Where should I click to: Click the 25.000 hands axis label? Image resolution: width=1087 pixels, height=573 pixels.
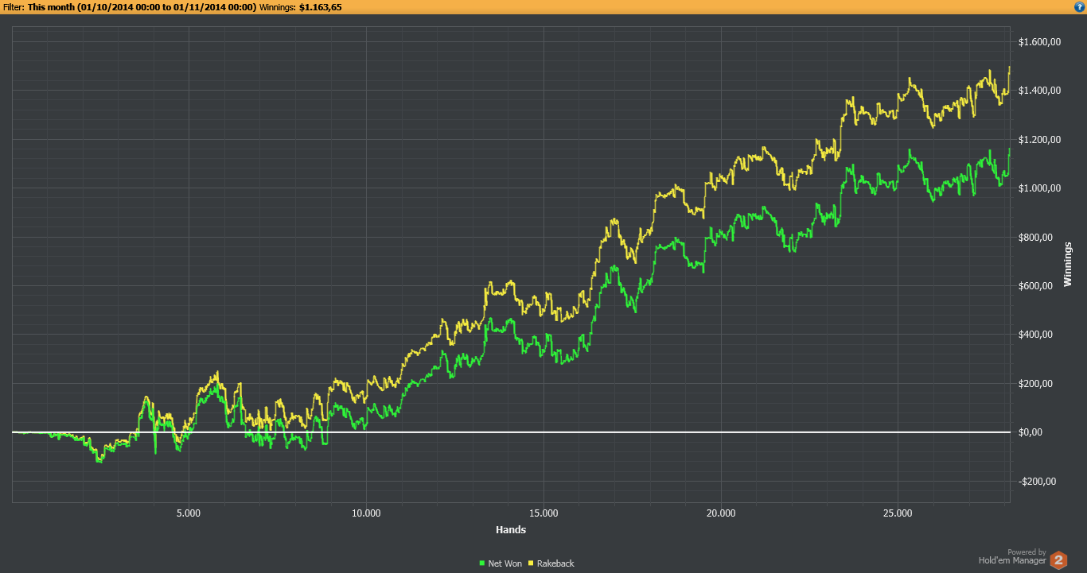point(898,513)
